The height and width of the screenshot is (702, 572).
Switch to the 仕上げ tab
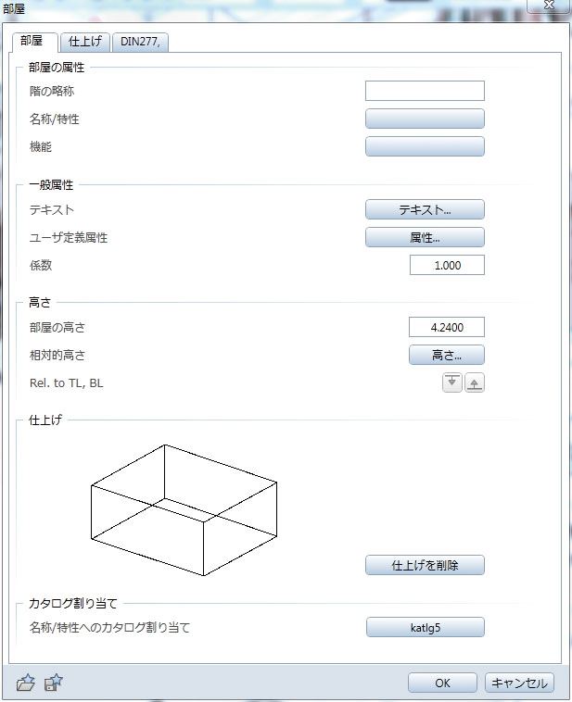point(85,42)
